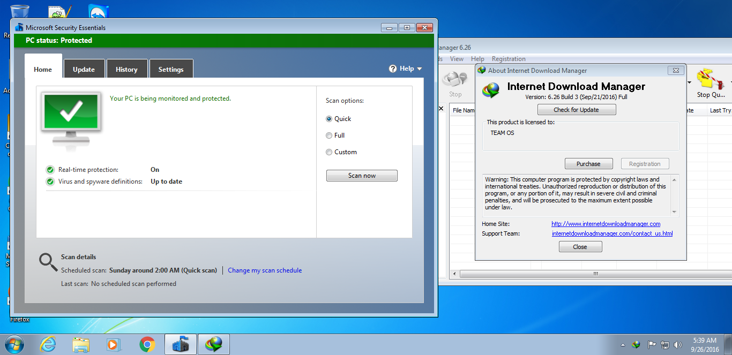The width and height of the screenshot is (732, 355).
Task: Click the About dialog title bar icon
Action: point(482,70)
